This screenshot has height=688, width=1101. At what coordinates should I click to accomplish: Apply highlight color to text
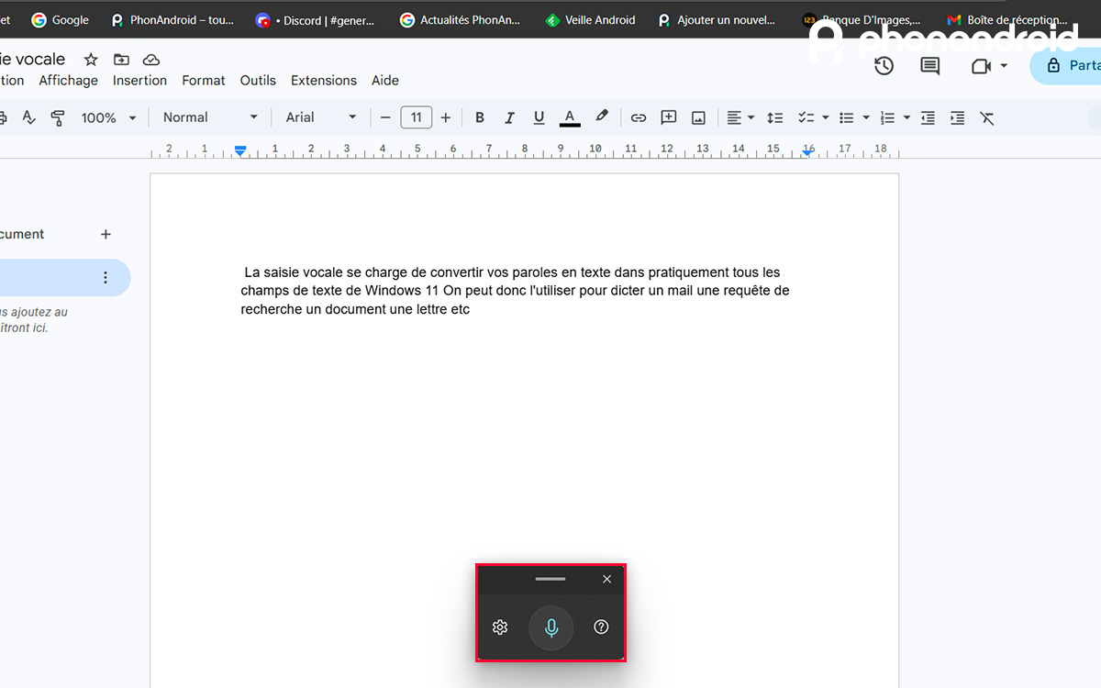click(602, 117)
